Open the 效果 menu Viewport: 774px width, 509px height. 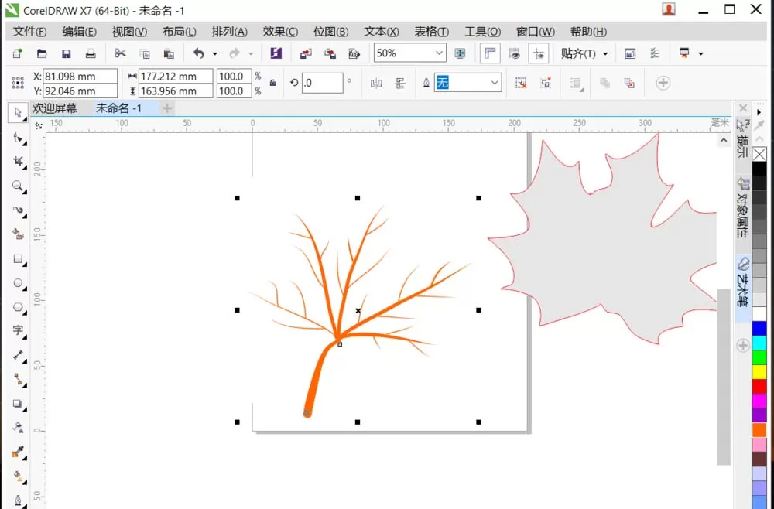(280, 32)
